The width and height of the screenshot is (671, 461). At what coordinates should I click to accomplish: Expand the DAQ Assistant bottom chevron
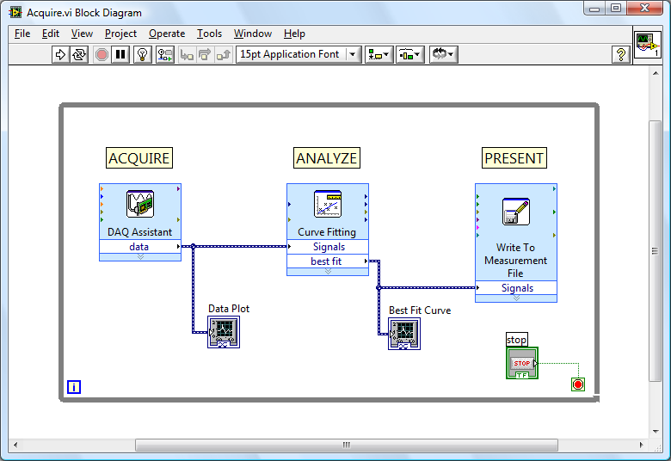[x=140, y=256]
